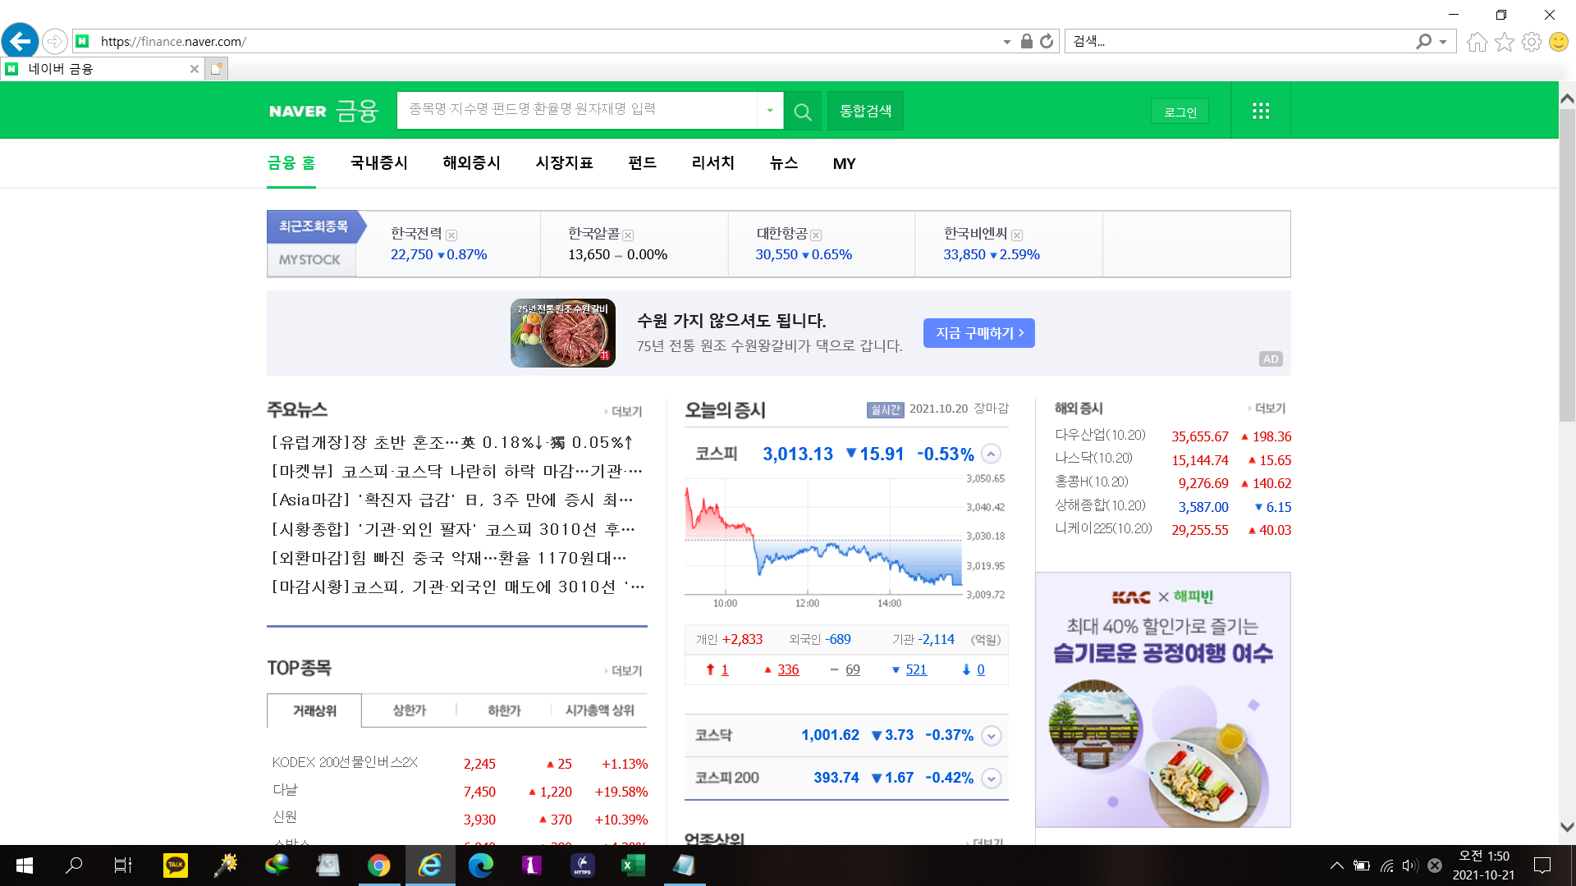This screenshot has height=886, width=1576.
Task: Remove 한국알콜 from recent stocks
Action: [x=628, y=235]
